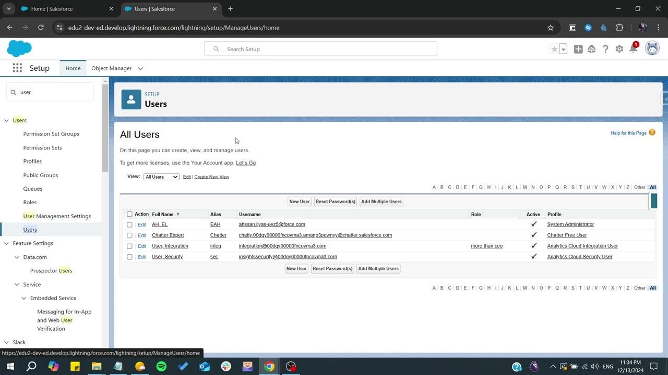The height and width of the screenshot is (375, 668).
Task: Click the Salesforce cloud logo
Action: (x=19, y=48)
